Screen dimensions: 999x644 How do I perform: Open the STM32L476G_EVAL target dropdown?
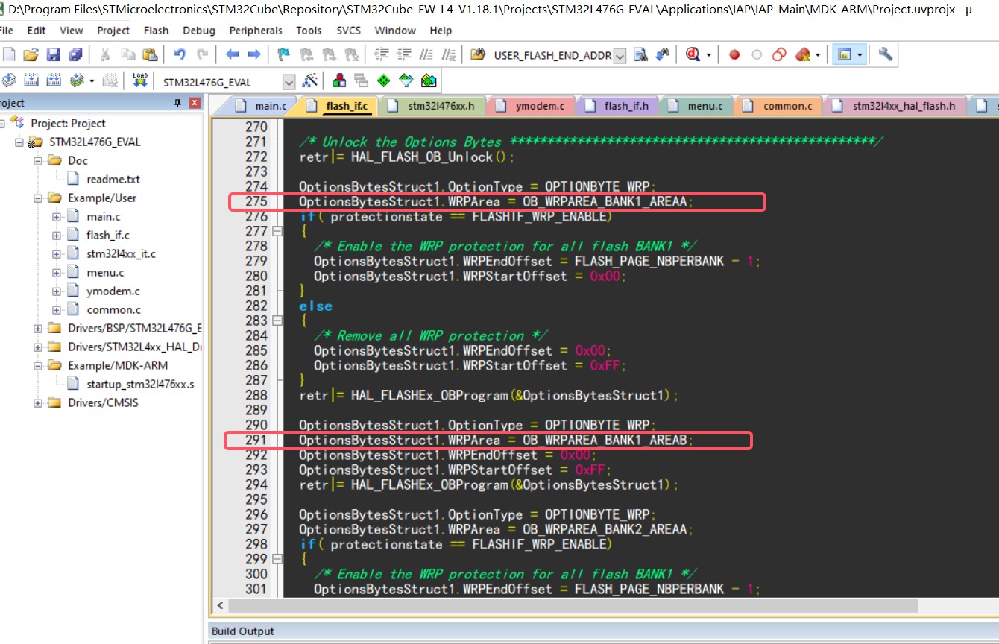(x=289, y=81)
